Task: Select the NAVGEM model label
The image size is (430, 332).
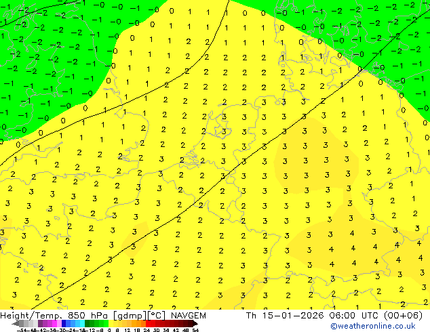Action: click(188, 316)
